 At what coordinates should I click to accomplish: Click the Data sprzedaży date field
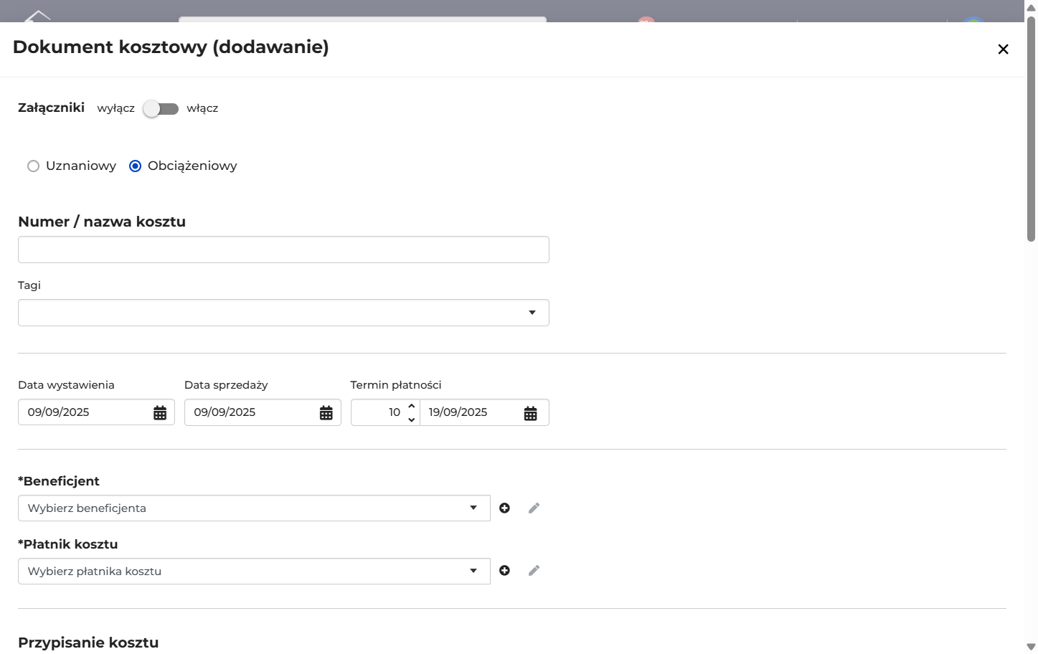[263, 412]
